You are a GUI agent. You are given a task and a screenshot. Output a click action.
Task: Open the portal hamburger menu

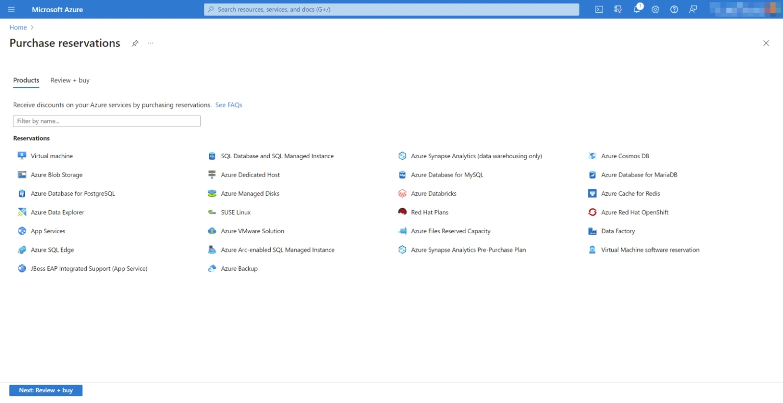(11, 9)
